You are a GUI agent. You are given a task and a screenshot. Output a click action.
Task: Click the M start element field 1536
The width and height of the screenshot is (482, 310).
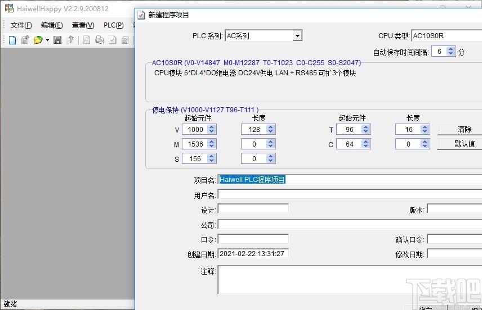[x=195, y=144]
